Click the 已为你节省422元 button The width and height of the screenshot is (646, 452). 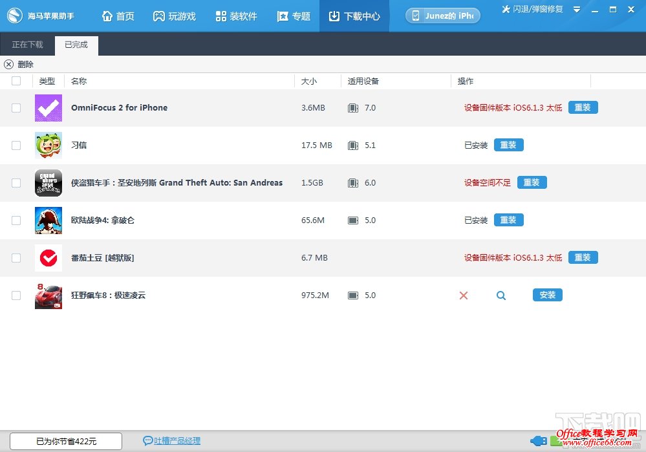pyautogui.click(x=66, y=441)
